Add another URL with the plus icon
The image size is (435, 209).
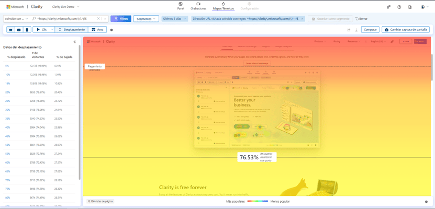[x=105, y=18]
